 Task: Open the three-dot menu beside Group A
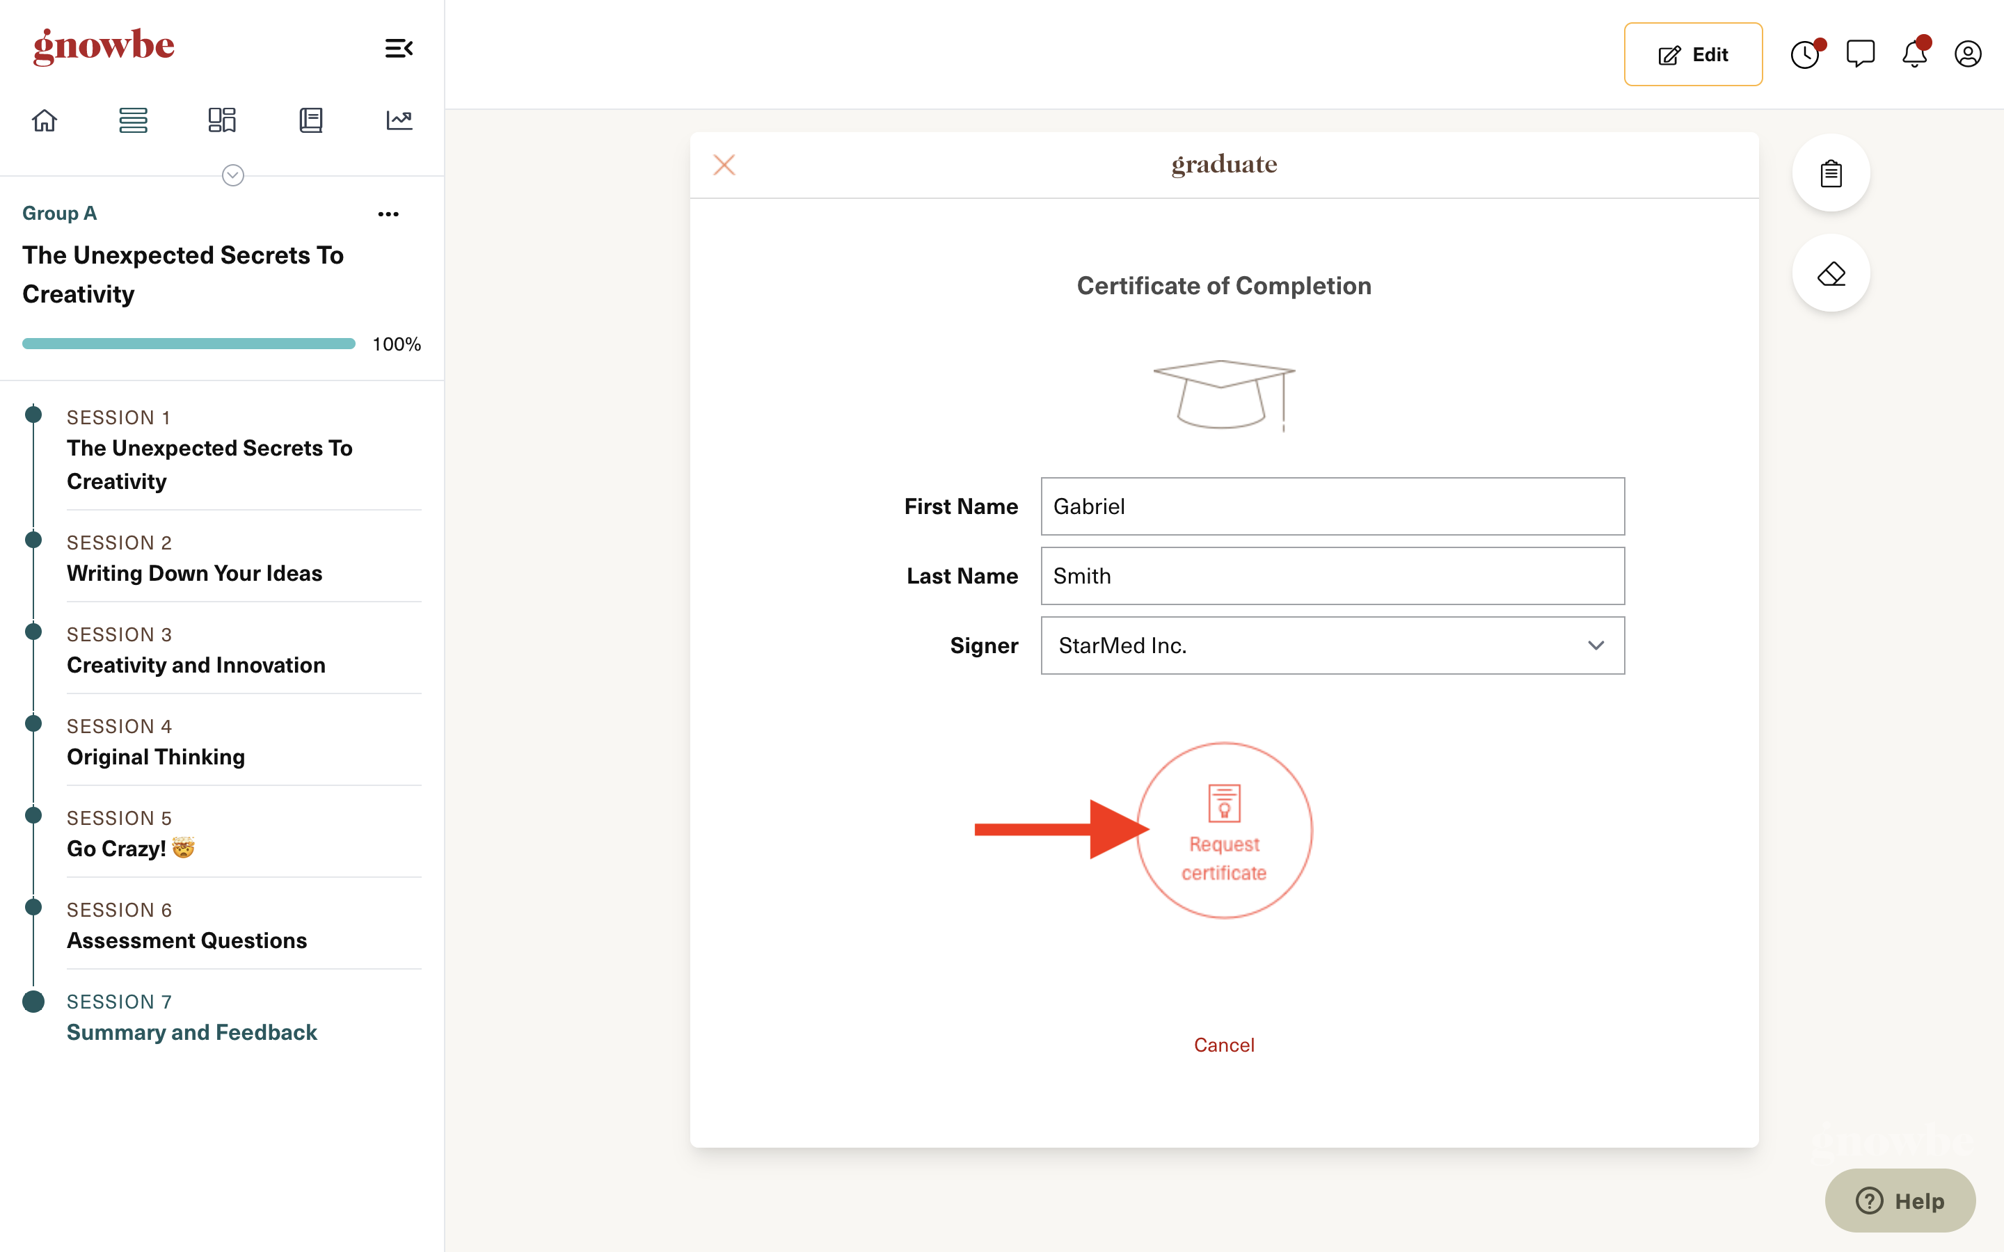point(388,214)
